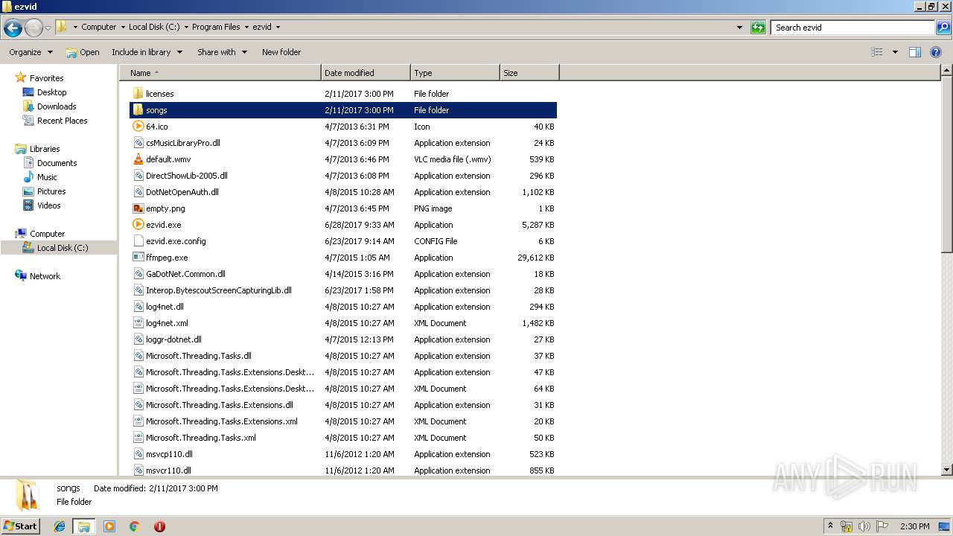Select Interop.BytescoutScreenCapturingLib.dll file

point(219,290)
